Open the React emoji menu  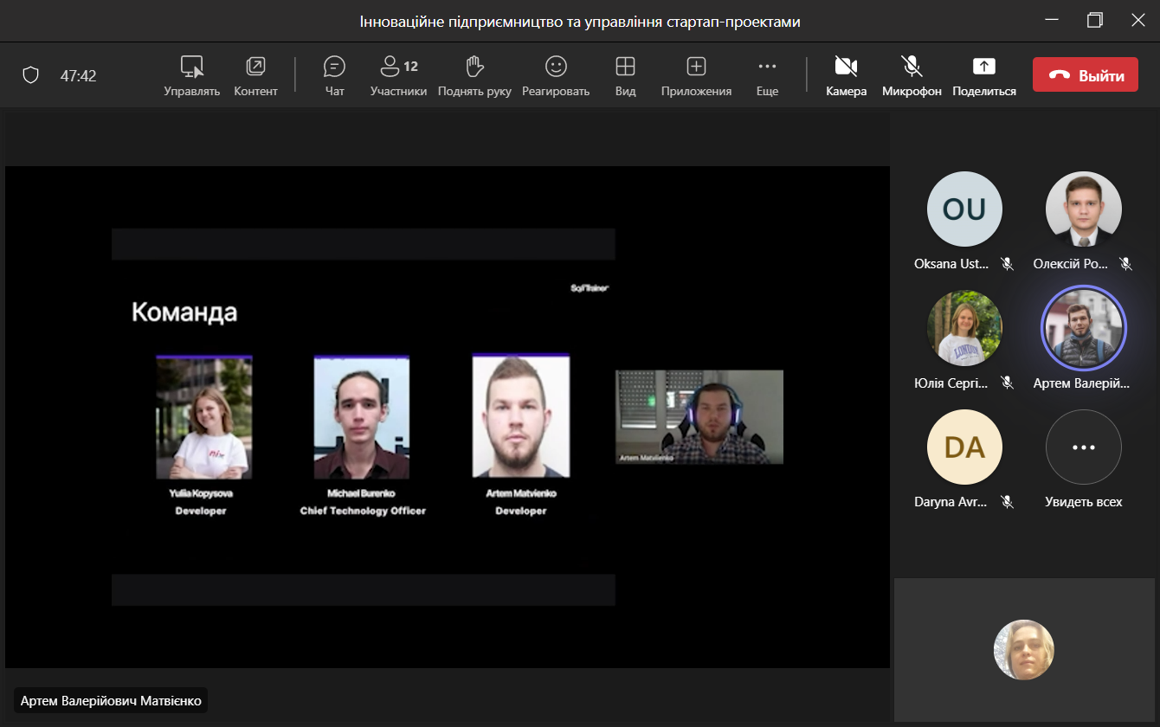[555, 75]
